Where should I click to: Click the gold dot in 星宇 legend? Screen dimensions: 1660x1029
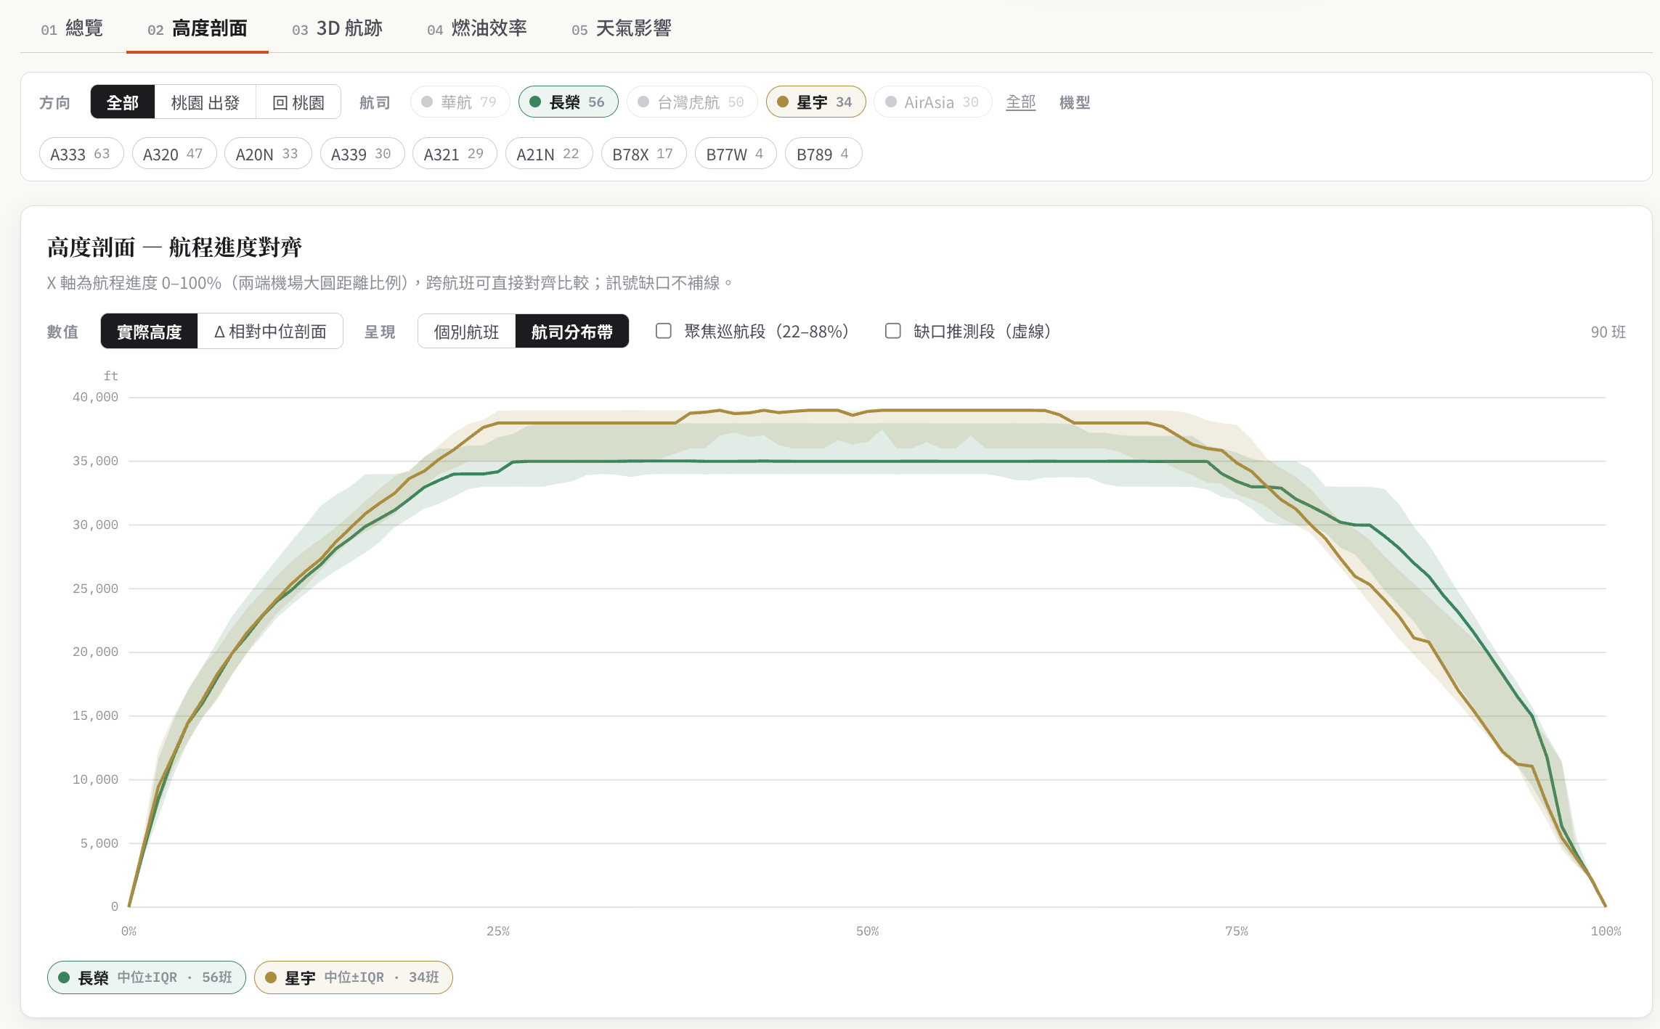271,977
